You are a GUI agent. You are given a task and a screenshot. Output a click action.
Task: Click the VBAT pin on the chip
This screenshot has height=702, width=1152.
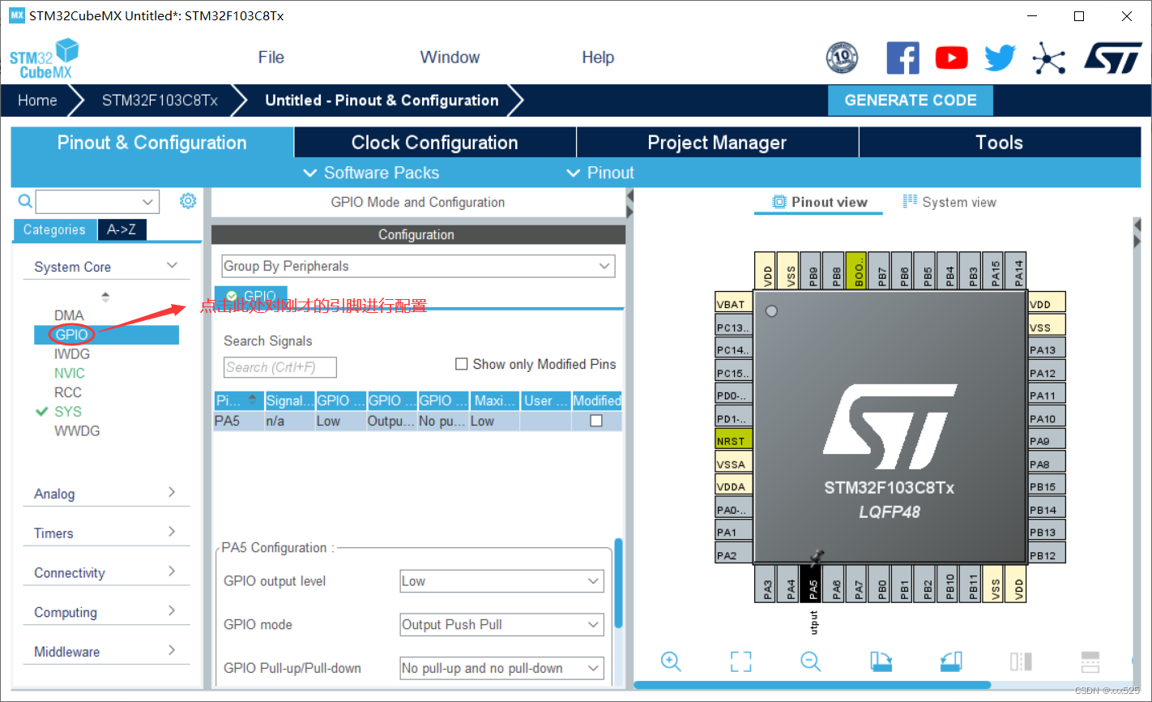pos(733,304)
